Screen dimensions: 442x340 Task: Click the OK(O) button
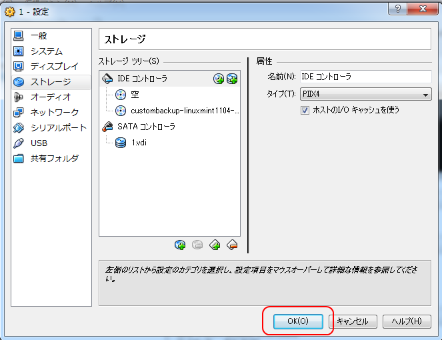pyautogui.click(x=297, y=321)
